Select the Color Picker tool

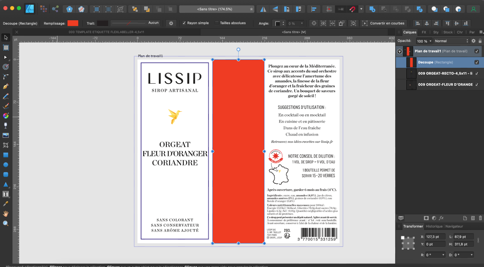[x=6, y=204]
